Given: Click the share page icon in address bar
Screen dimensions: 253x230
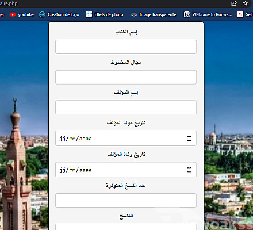Looking at the screenshot, I should 234,3.
